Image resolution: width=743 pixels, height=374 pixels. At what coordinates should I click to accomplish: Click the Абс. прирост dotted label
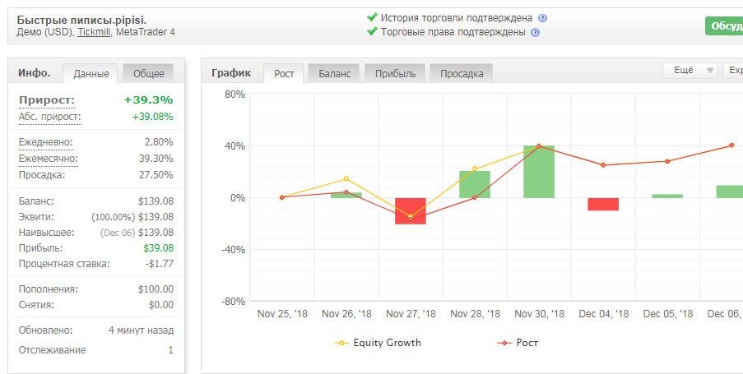click(x=49, y=117)
